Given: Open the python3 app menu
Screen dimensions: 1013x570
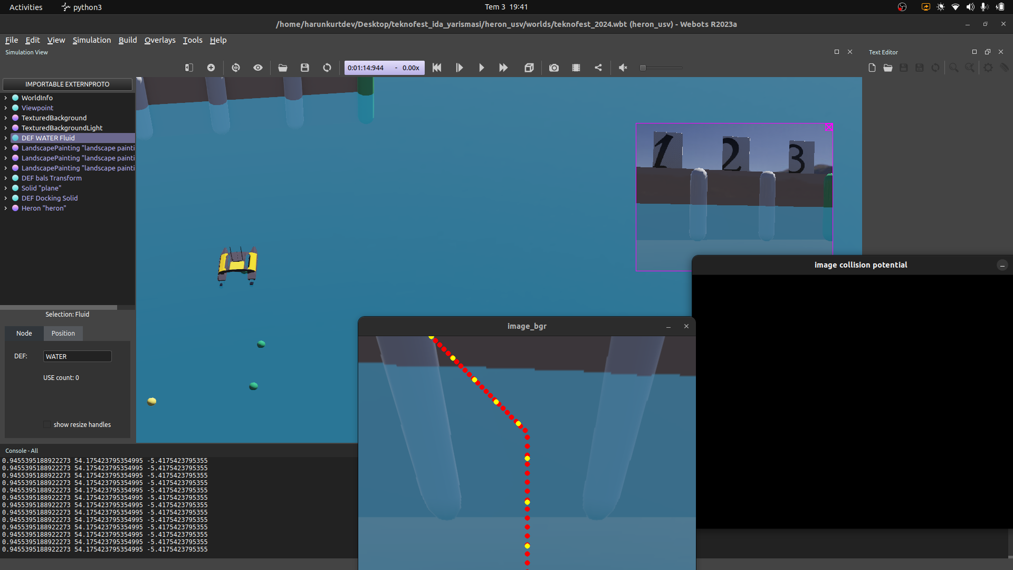Looking at the screenshot, I should tap(82, 7).
